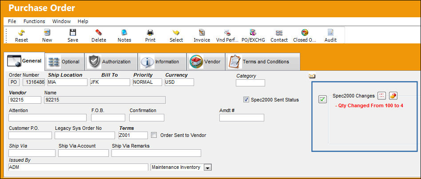Viewport: 421px width, 179px height.
Task: Open the Closed Orders toolbar icon
Action: coord(305,33)
